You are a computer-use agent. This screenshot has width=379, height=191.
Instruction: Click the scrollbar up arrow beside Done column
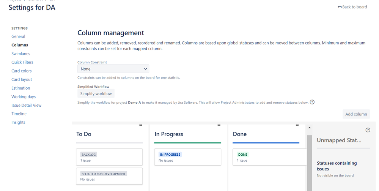(310, 128)
